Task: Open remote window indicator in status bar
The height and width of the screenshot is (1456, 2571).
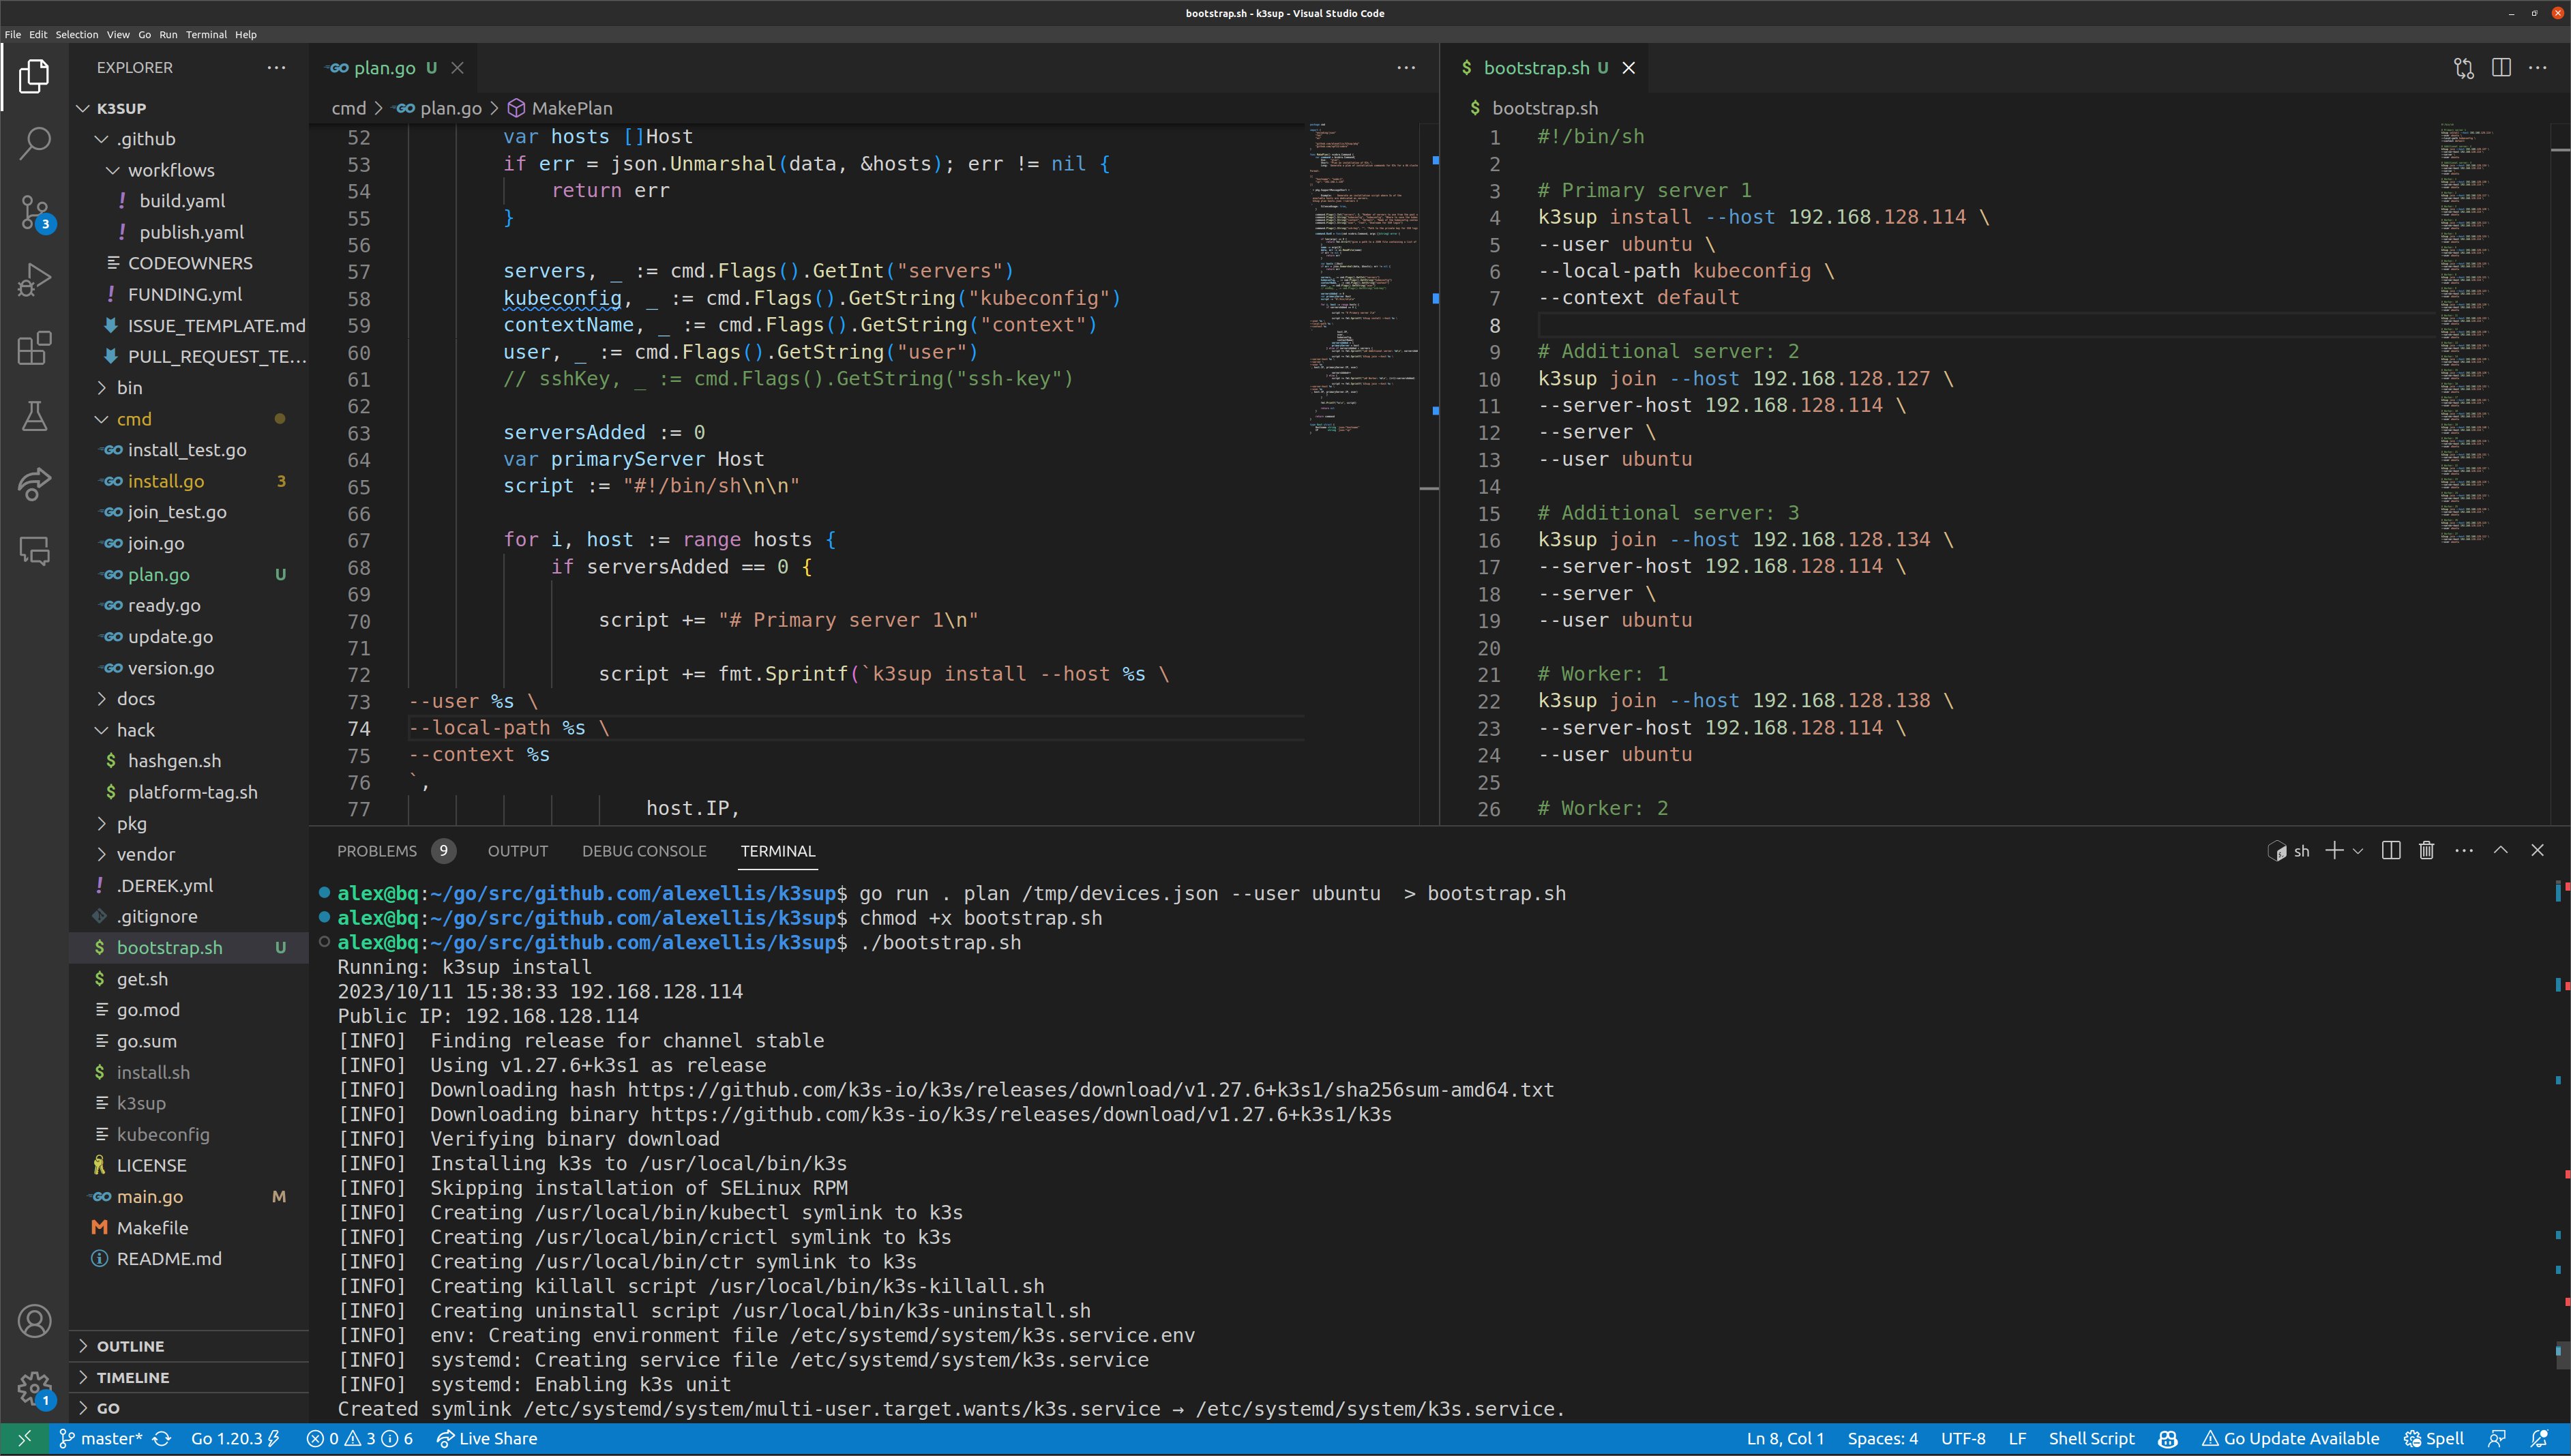Action: 24,1438
